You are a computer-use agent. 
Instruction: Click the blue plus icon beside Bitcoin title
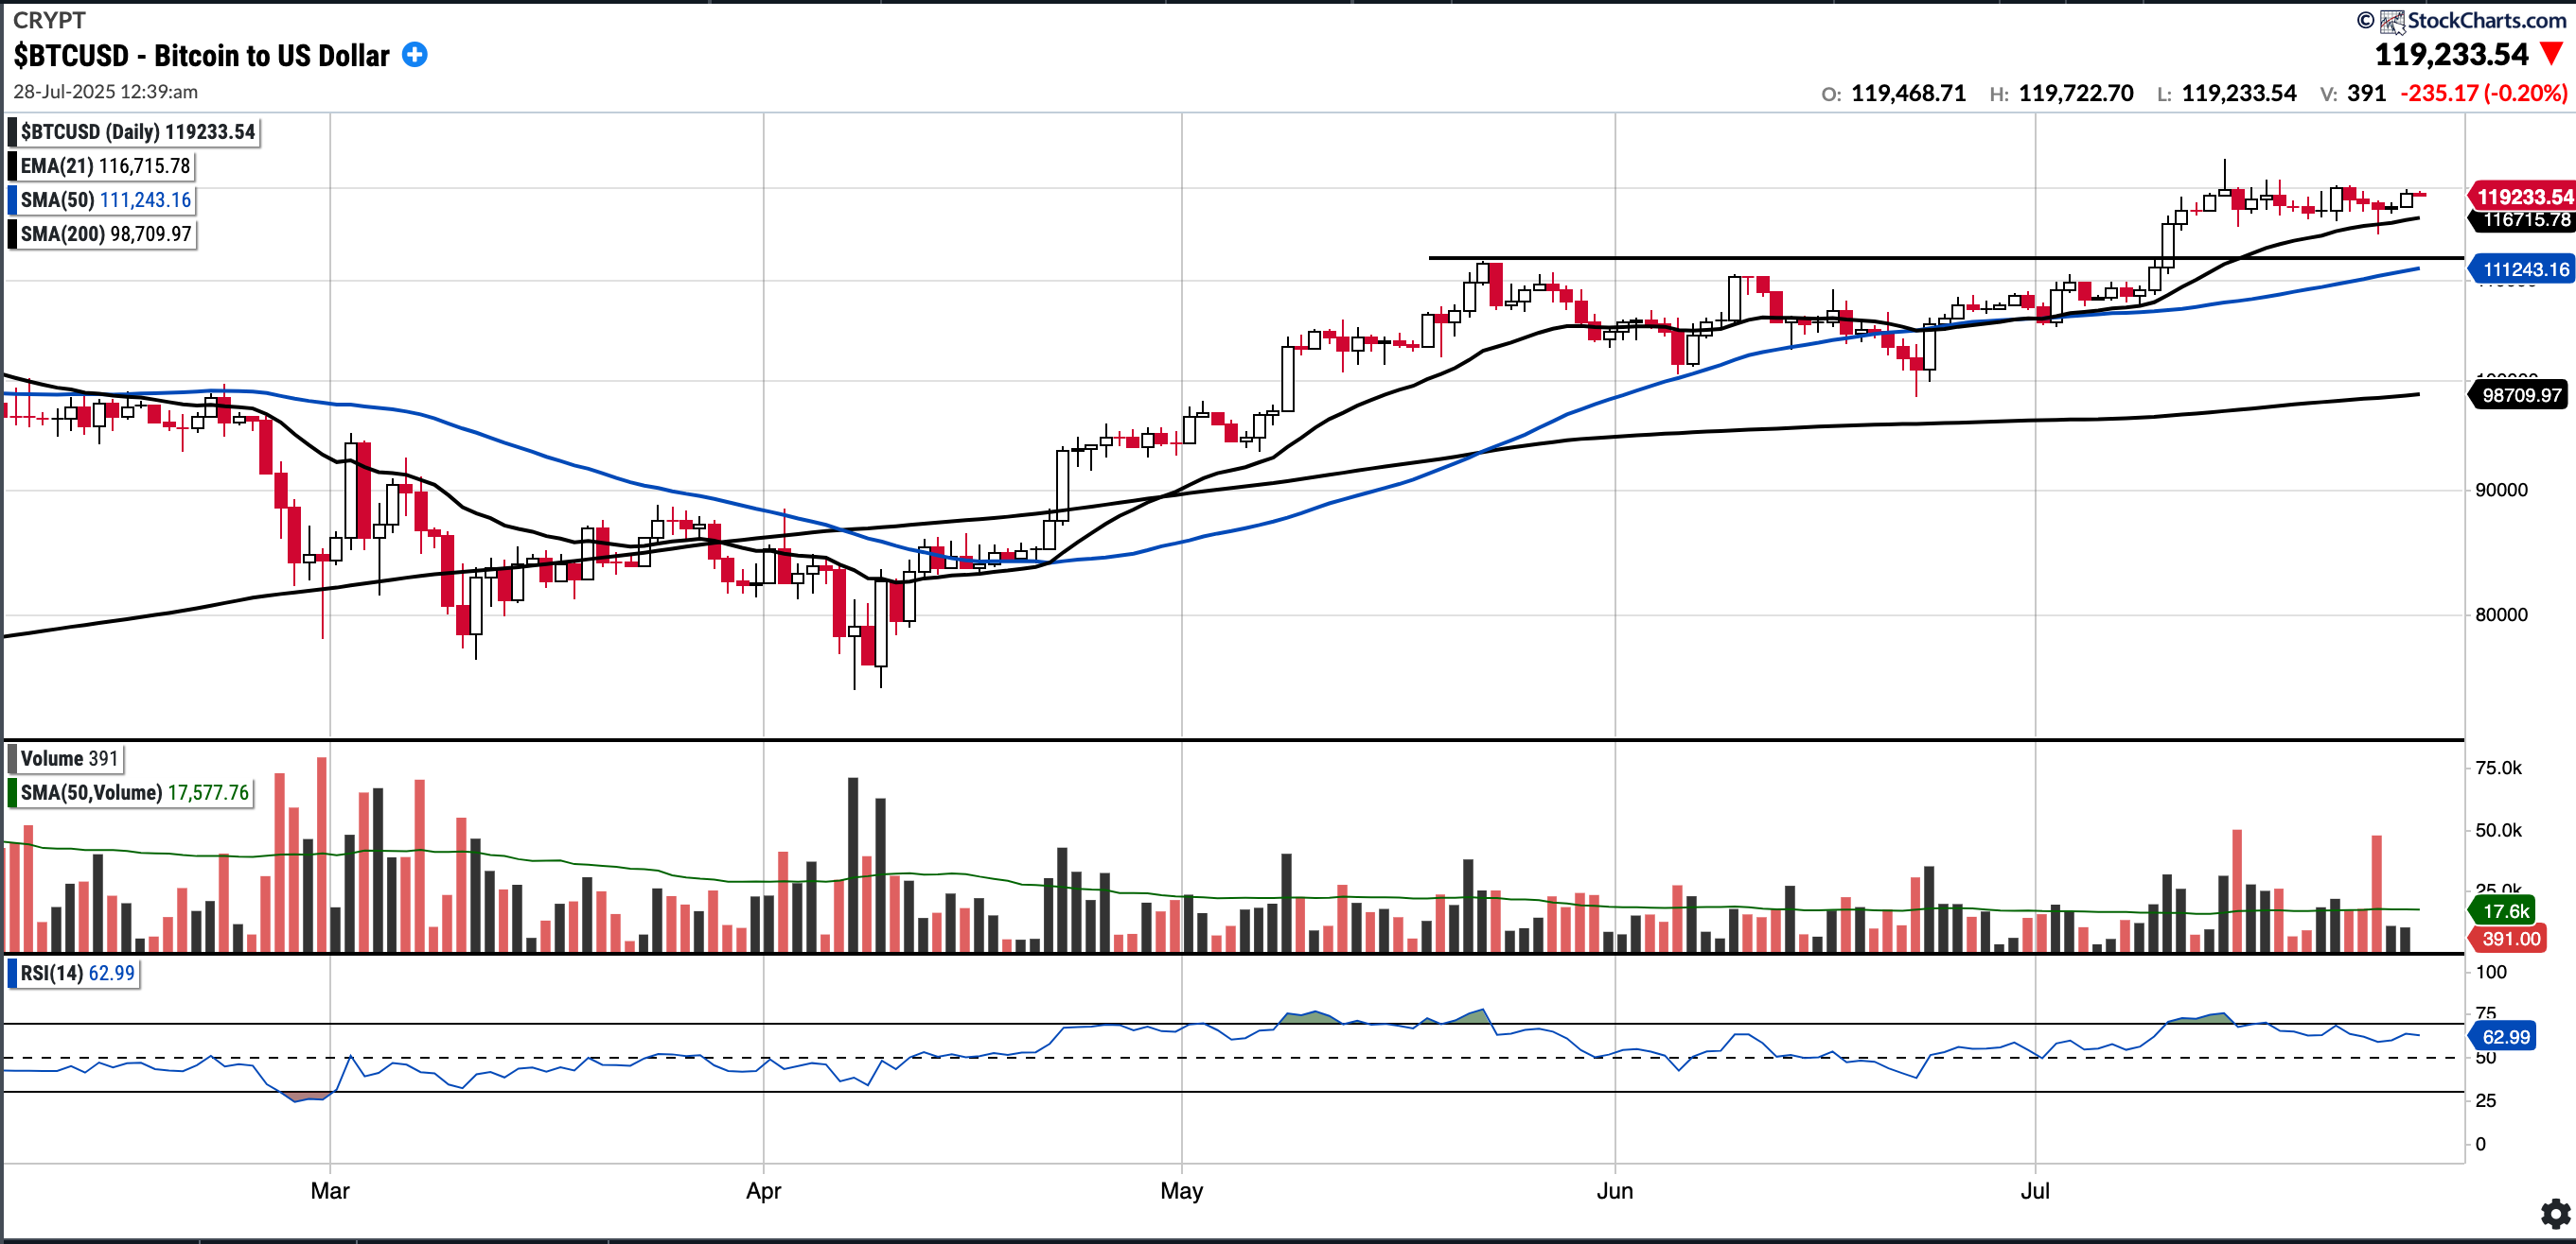tap(415, 55)
